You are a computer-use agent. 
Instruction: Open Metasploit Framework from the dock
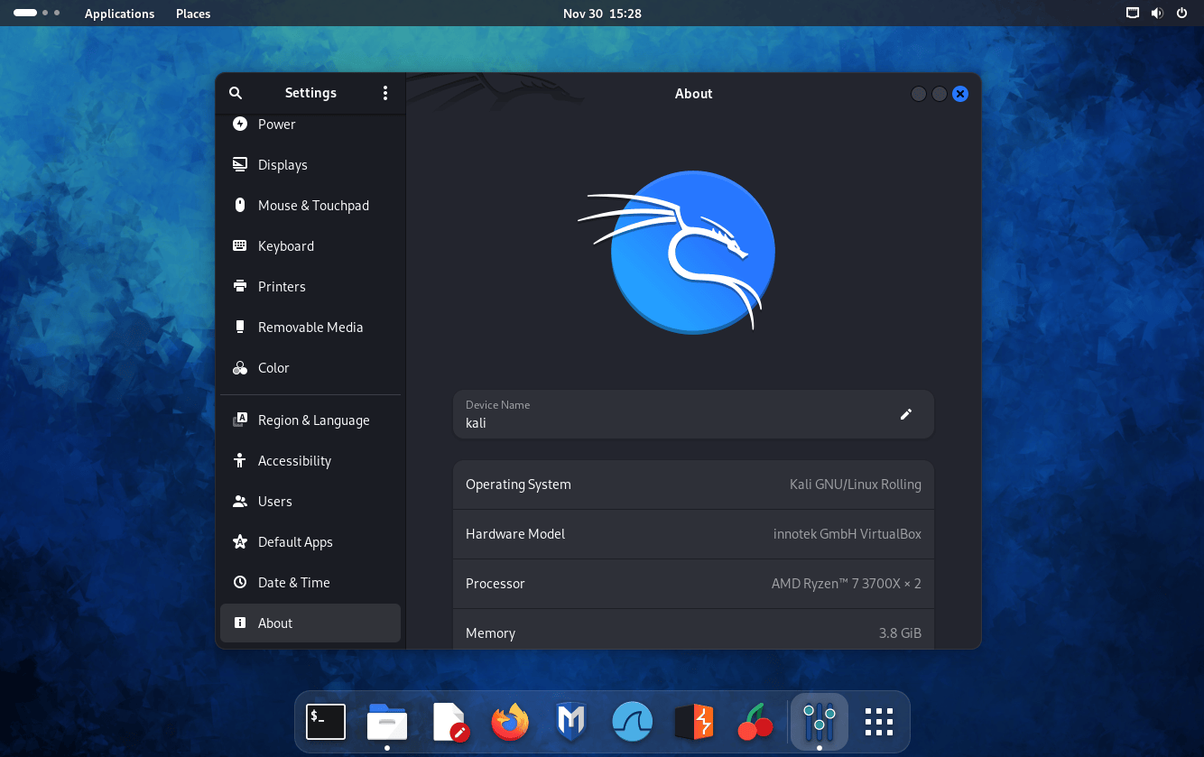pos(570,721)
